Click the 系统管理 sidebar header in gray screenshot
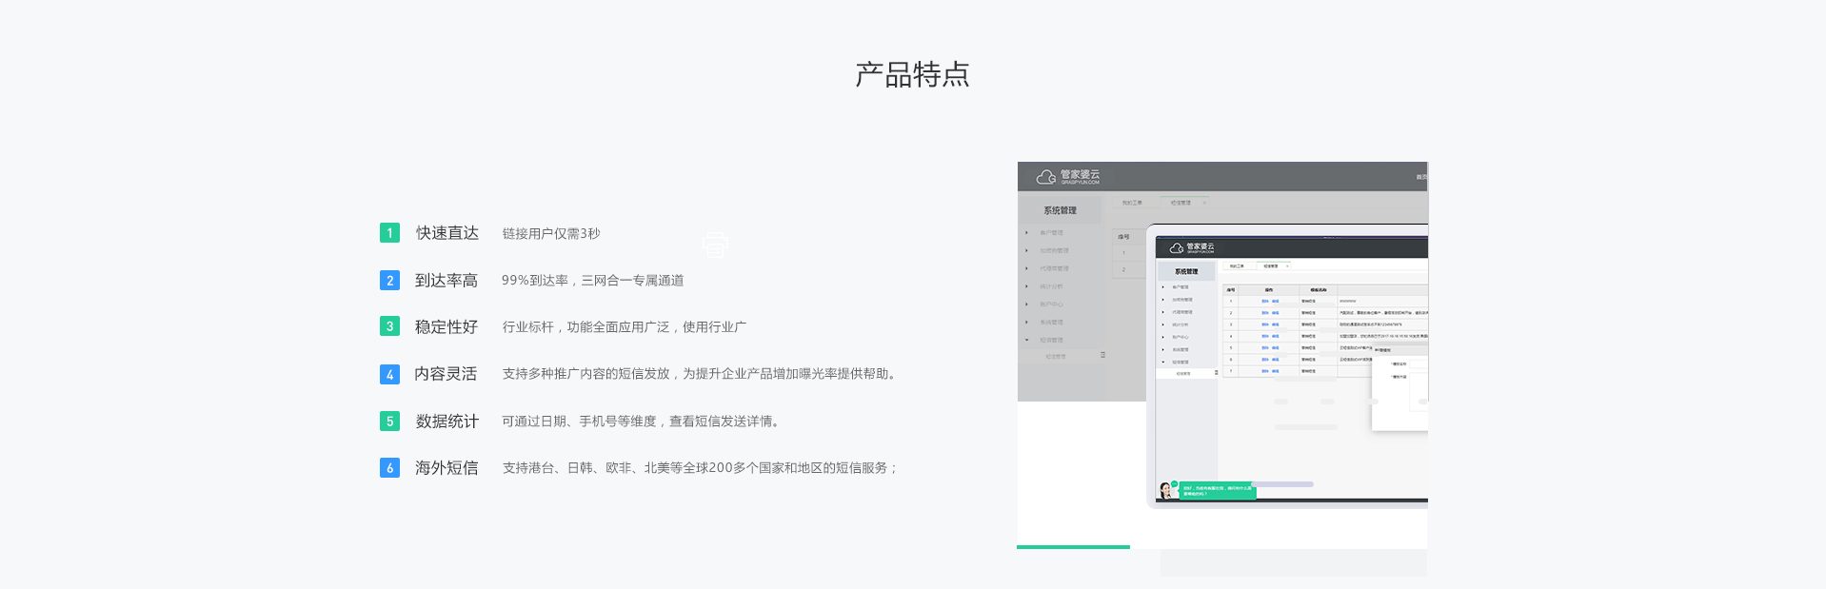 1060,210
